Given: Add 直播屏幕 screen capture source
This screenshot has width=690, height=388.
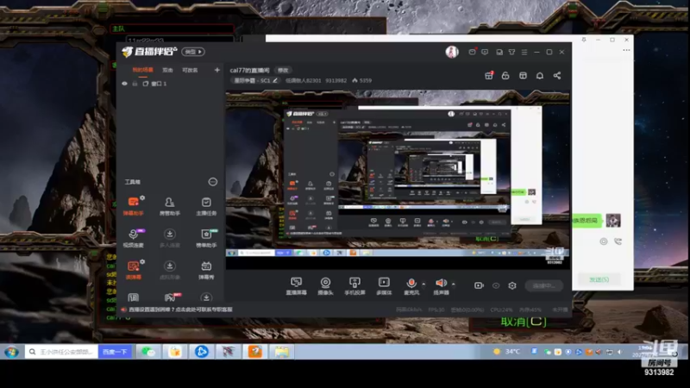Looking at the screenshot, I should tap(296, 286).
